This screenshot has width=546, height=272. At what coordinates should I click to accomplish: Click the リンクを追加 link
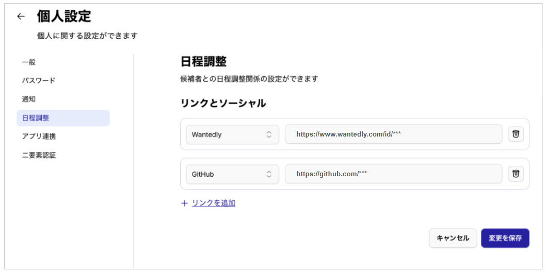coord(213,203)
